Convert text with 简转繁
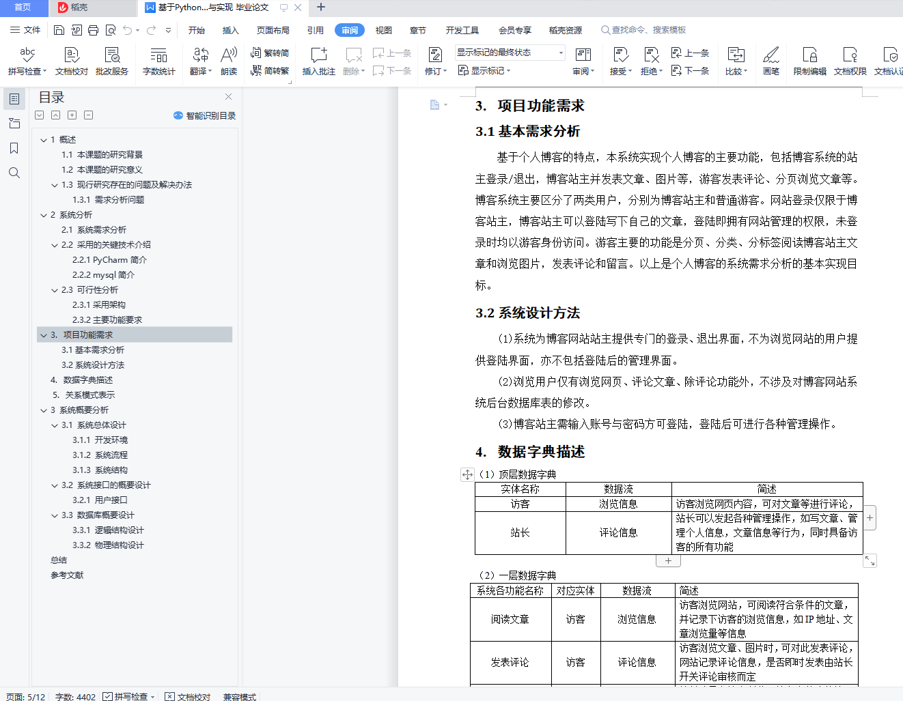 point(270,70)
